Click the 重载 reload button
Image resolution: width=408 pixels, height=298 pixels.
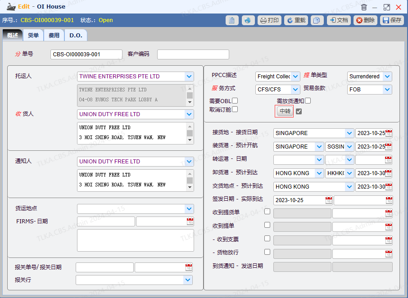(x=296, y=20)
